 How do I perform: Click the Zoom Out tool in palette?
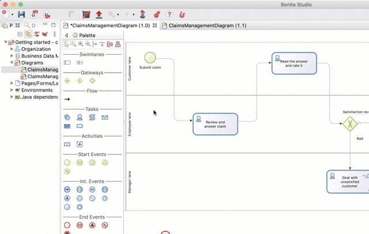88,44
